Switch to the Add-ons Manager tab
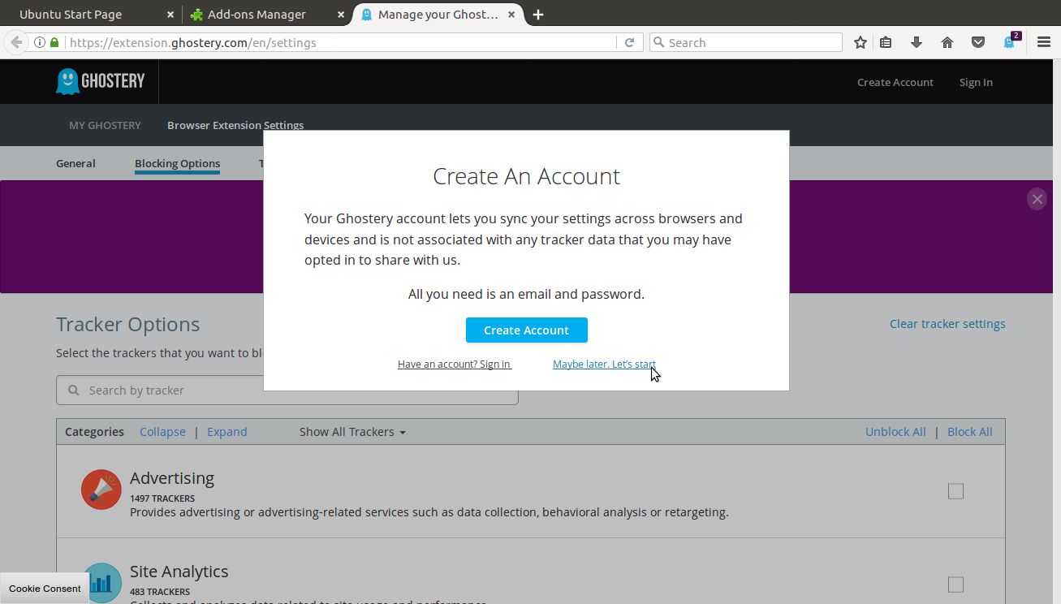 coord(266,15)
